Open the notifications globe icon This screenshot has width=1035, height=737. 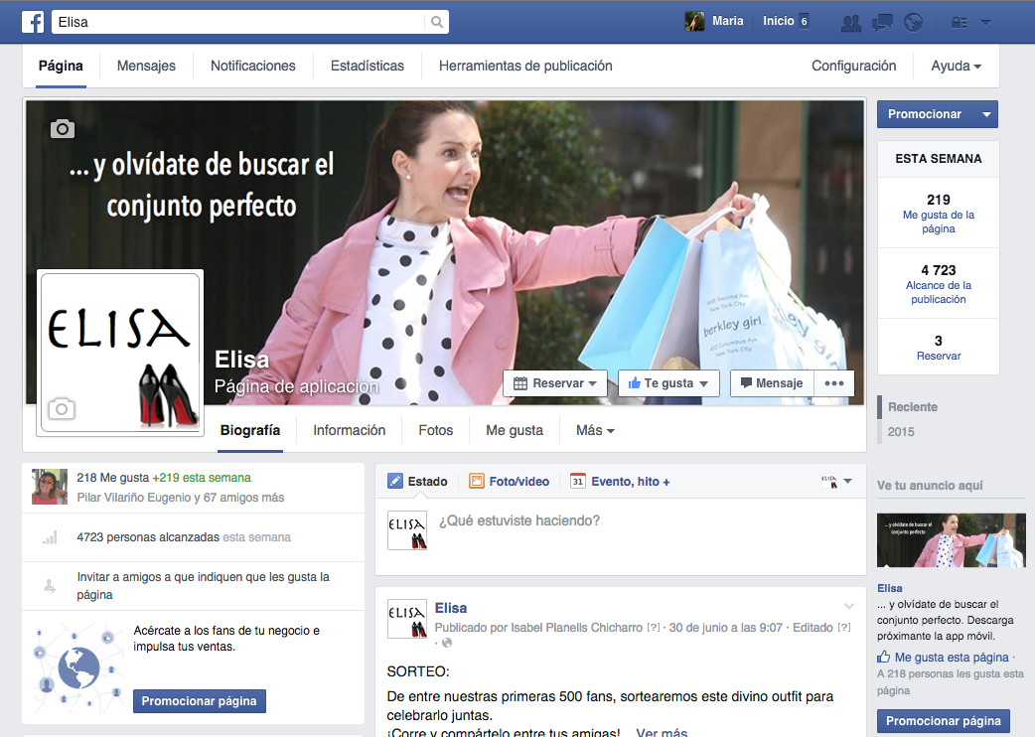coord(913,23)
